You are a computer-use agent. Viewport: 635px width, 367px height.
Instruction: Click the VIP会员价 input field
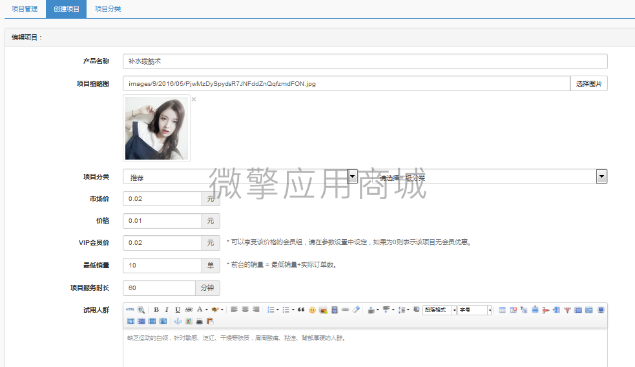point(162,243)
